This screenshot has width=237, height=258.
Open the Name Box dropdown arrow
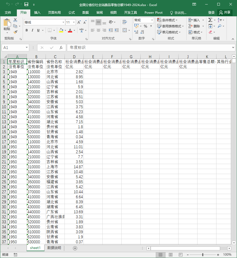(x=27, y=48)
